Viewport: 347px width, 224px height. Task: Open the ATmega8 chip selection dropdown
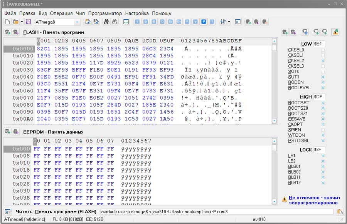77,22
